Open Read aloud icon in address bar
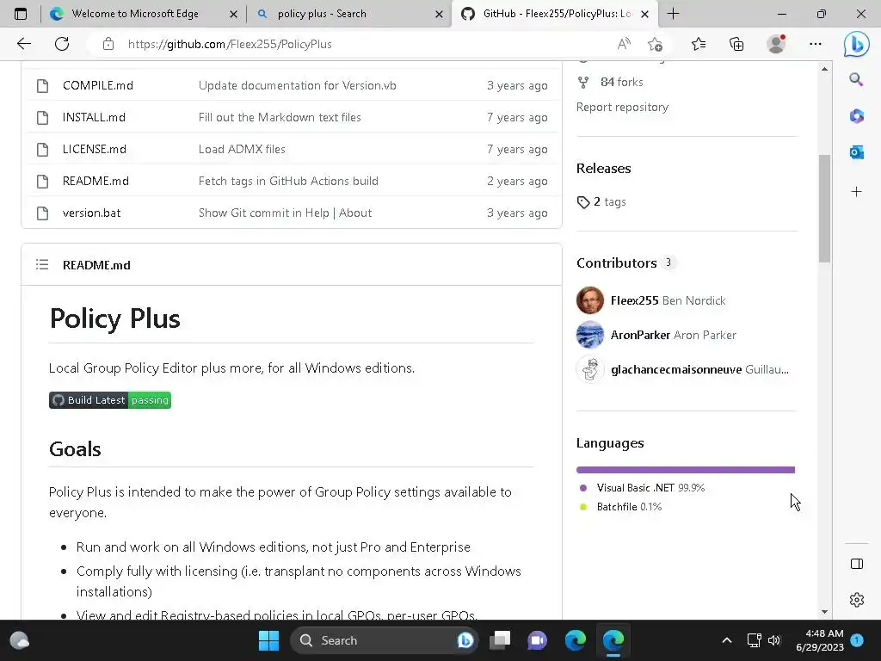 624,44
